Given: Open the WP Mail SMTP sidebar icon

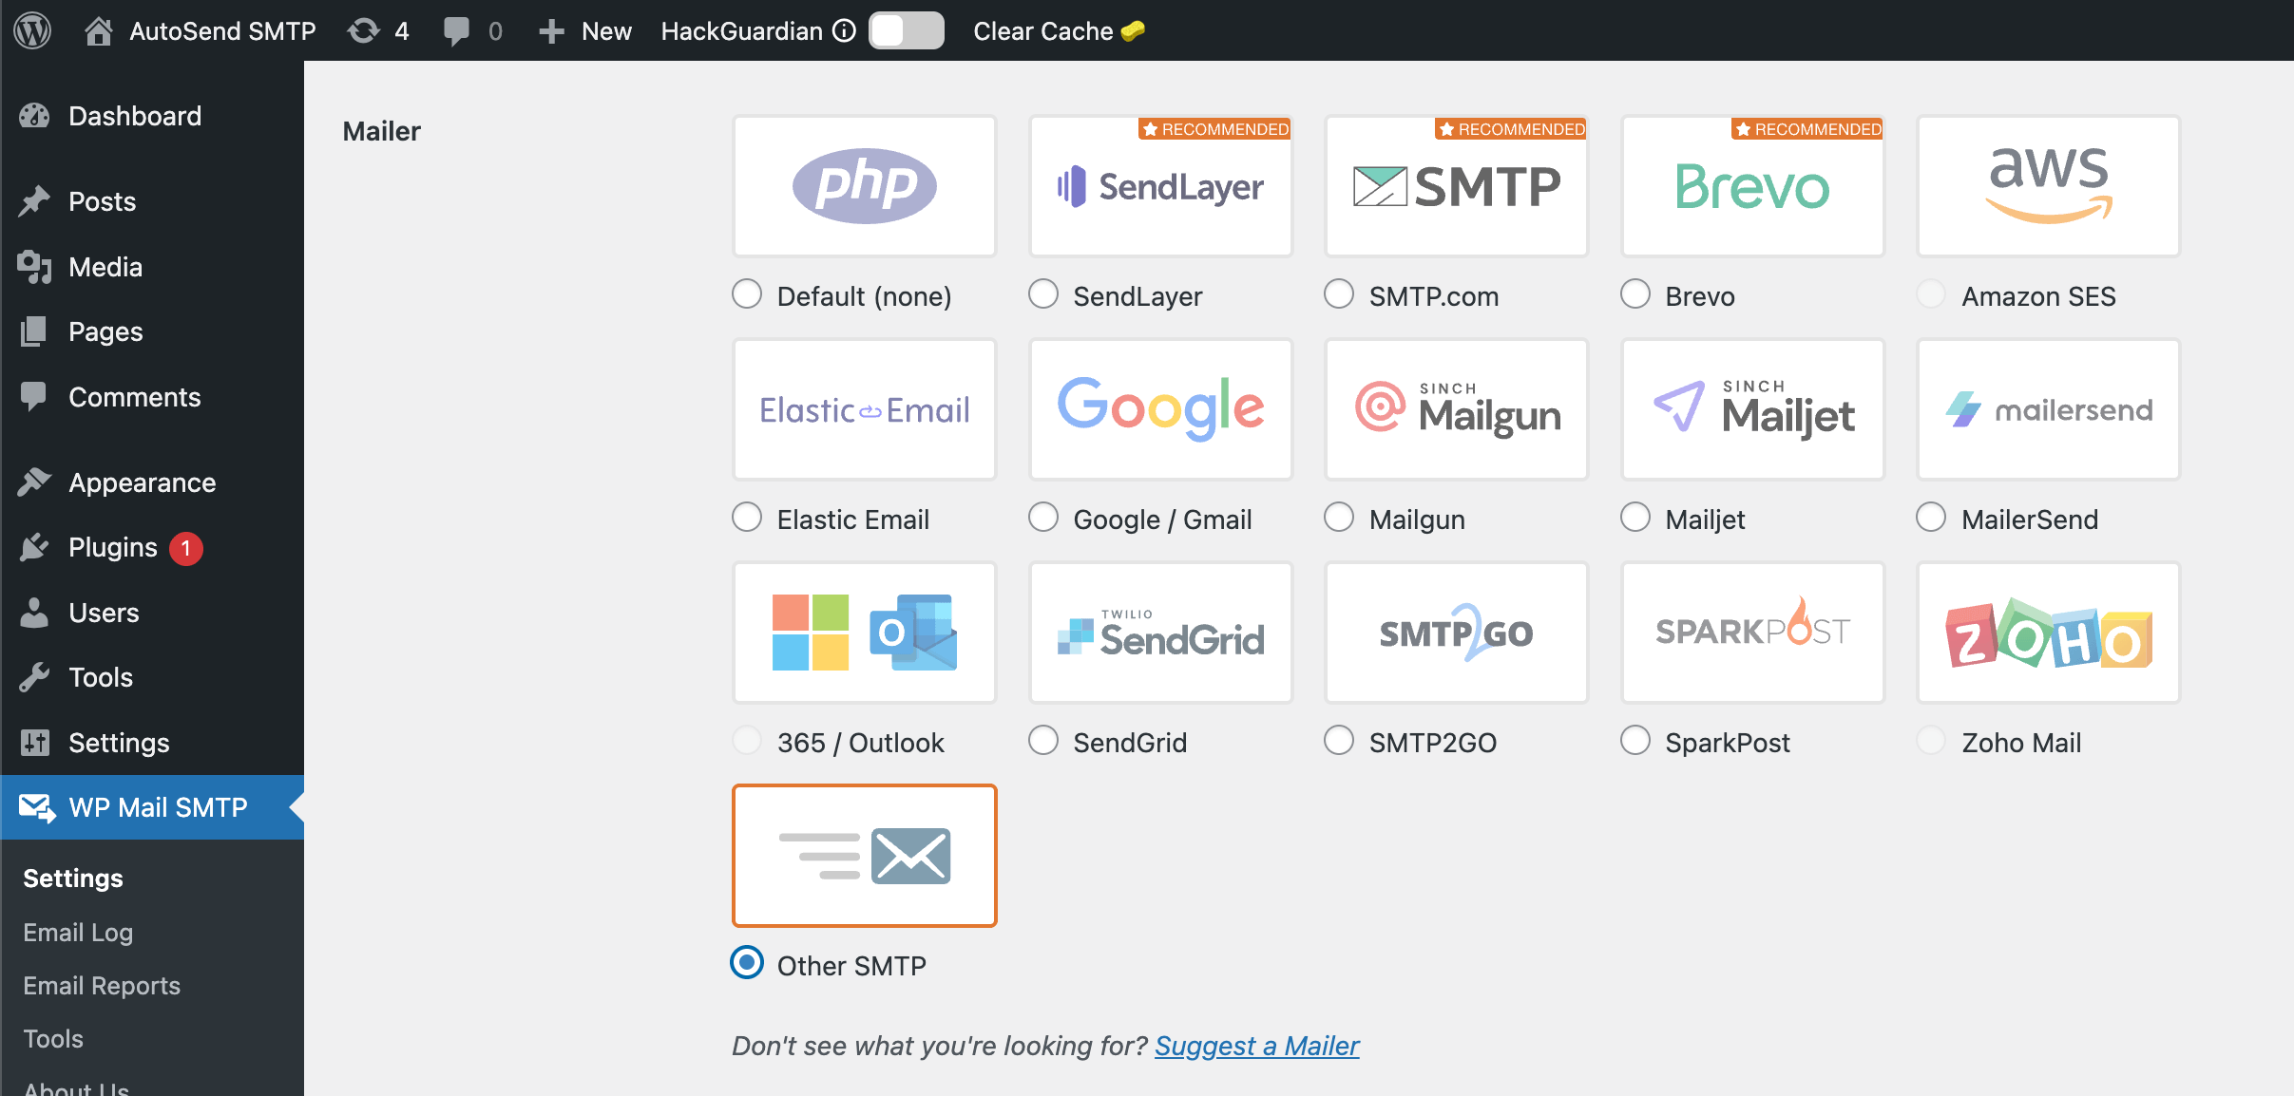Looking at the screenshot, I should pyautogui.click(x=36, y=807).
